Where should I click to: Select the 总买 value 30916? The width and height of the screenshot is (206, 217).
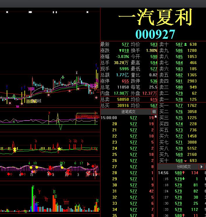[x=123, y=106]
